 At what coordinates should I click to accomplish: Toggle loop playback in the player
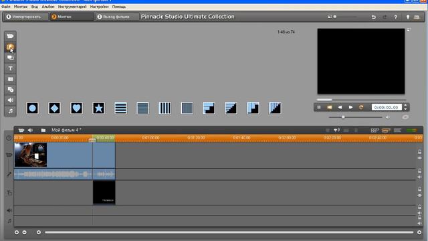pos(361,107)
